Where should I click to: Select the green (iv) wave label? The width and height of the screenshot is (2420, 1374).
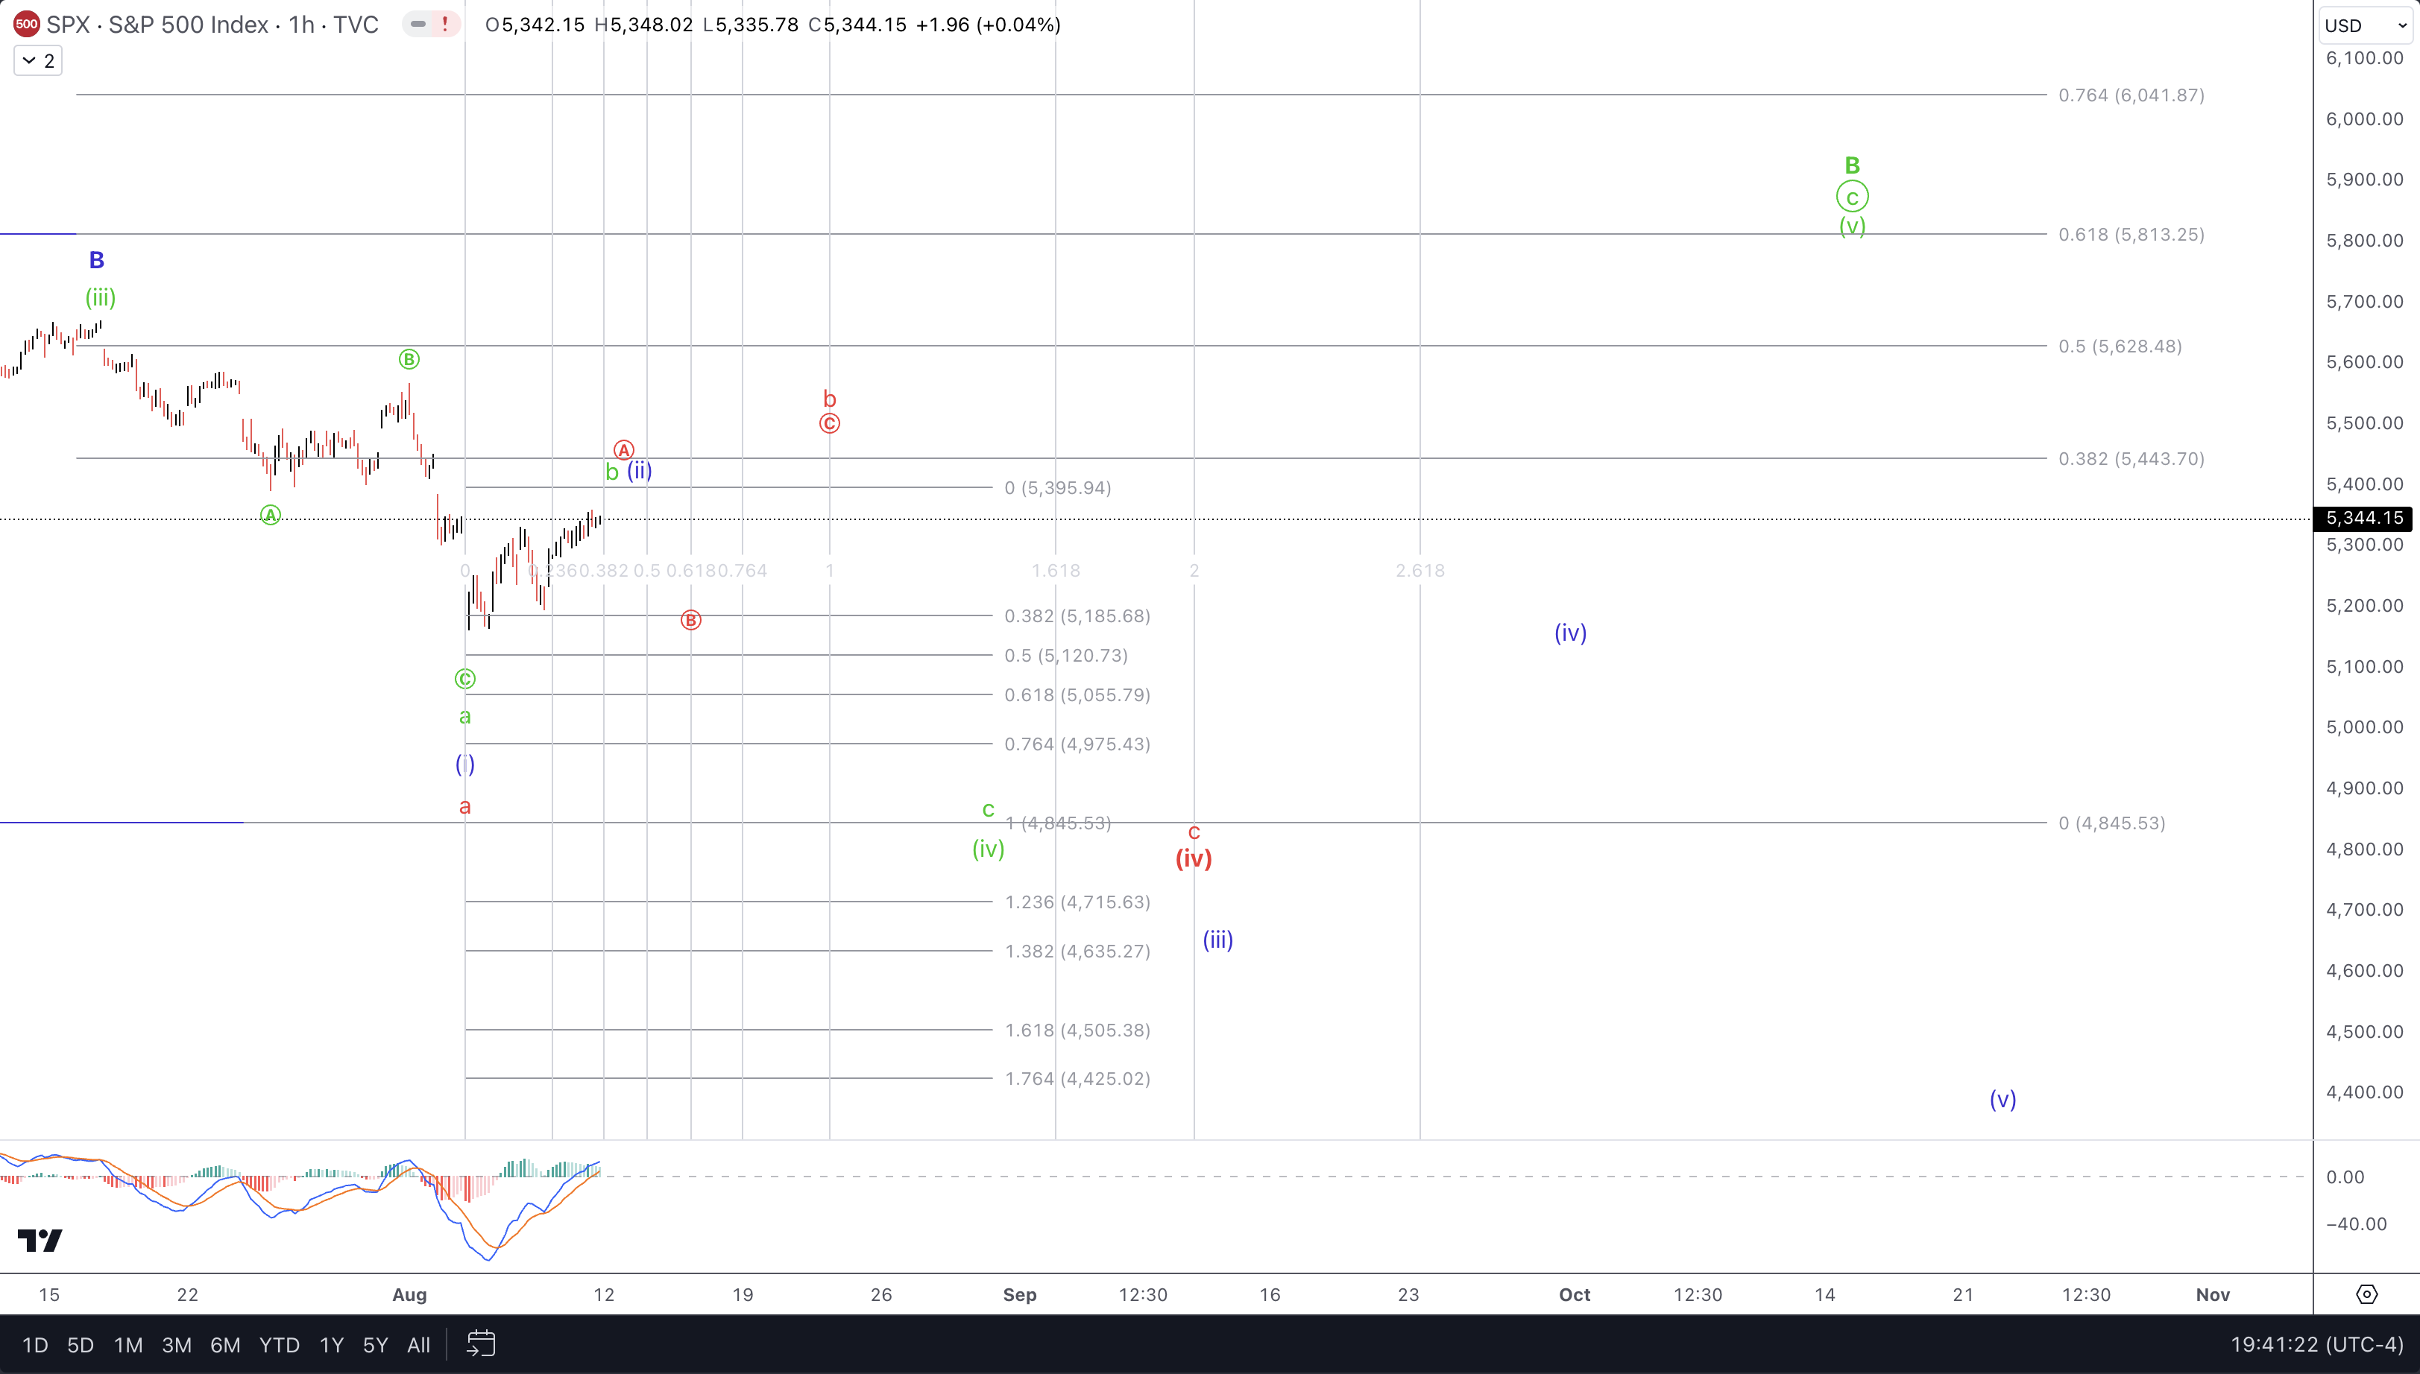(989, 849)
